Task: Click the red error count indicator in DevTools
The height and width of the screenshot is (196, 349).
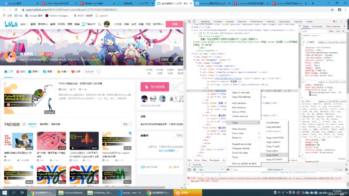Action: (335, 21)
